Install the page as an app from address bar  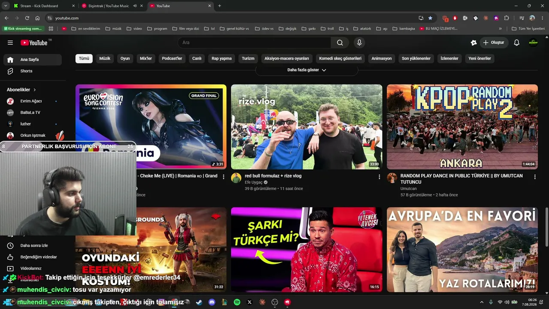[421, 18]
